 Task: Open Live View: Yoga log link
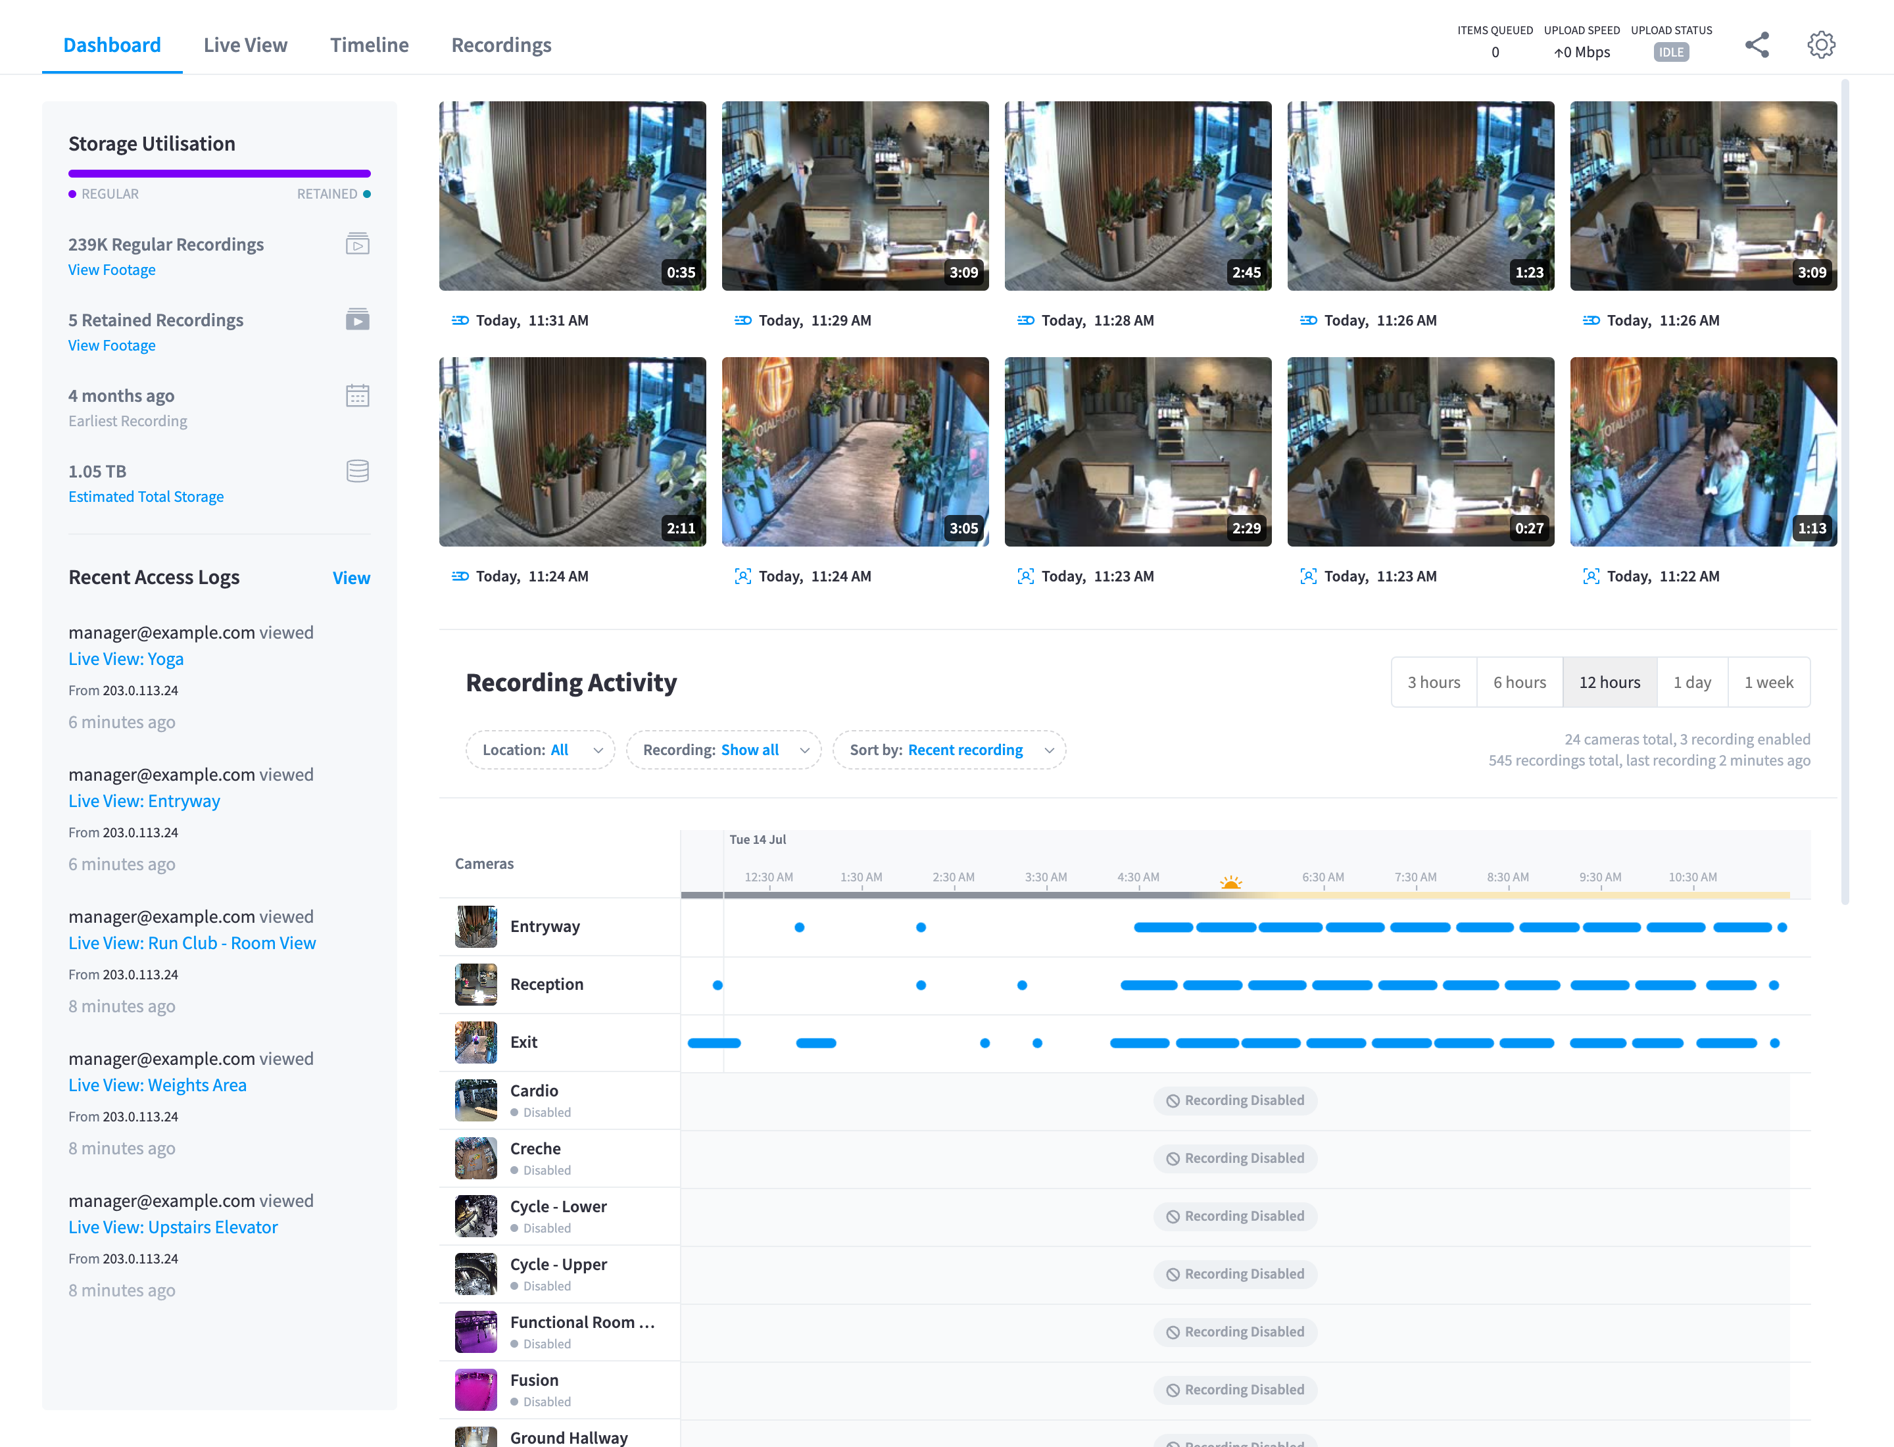click(126, 659)
